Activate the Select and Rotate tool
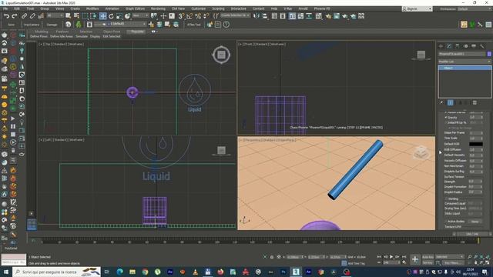 pyautogui.click(x=111, y=16)
